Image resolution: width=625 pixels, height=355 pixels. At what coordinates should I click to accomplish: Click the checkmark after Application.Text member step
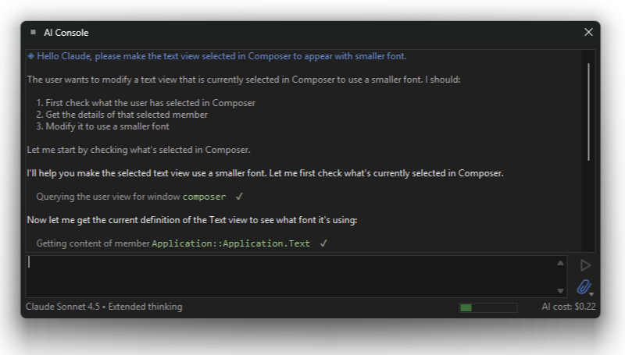tap(323, 243)
